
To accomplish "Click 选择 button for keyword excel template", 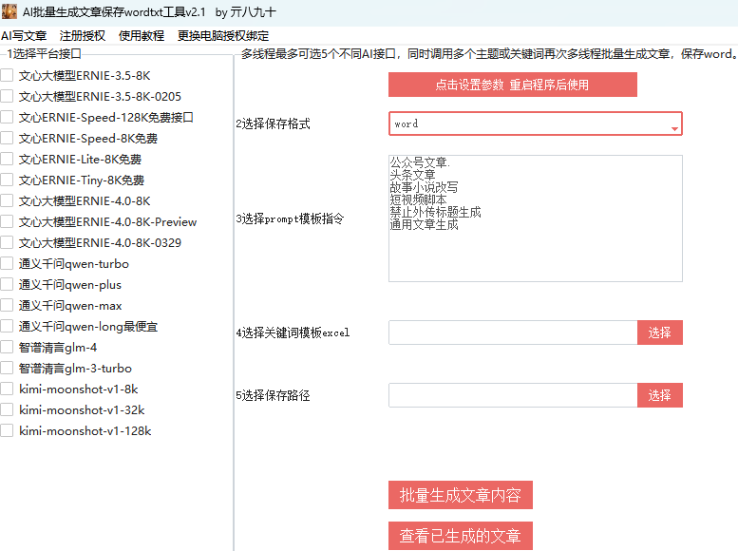I will click(x=659, y=332).
